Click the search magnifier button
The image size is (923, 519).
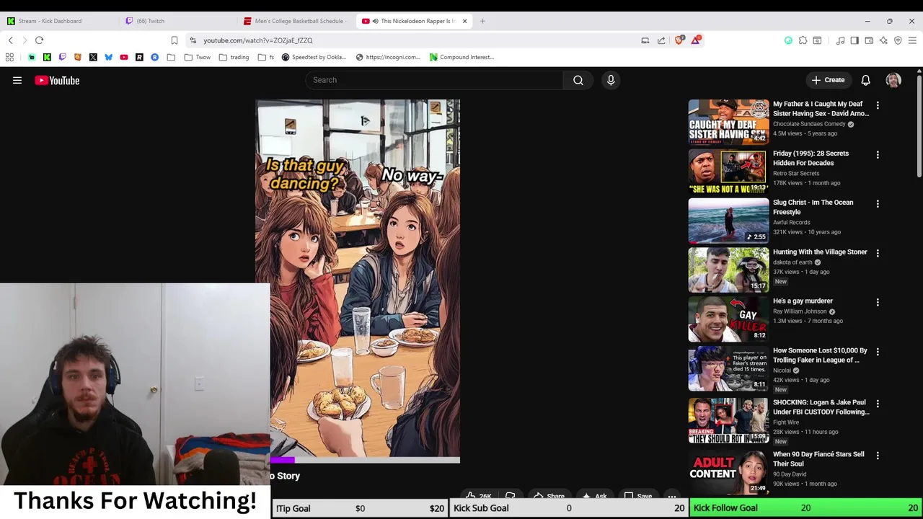click(578, 80)
